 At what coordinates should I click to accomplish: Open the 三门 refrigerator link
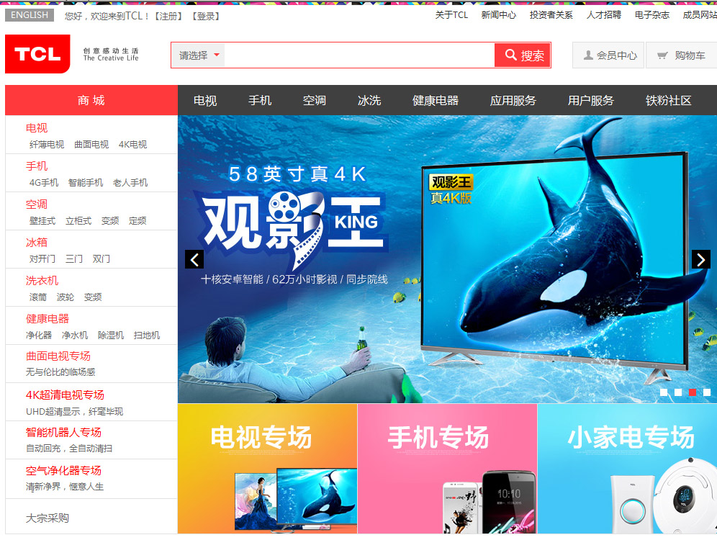pos(74,258)
